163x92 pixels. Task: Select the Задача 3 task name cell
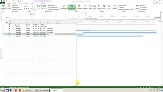point(19,30)
